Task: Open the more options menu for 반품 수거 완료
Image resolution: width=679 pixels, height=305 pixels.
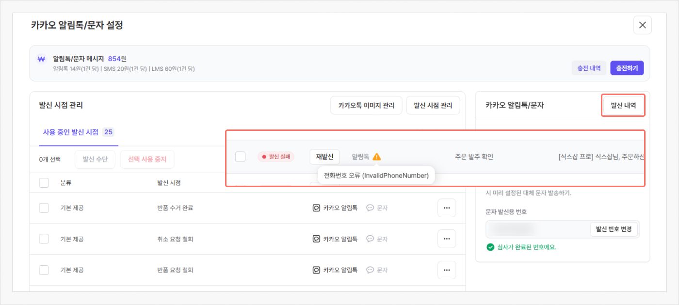Action: pos(447,208)
